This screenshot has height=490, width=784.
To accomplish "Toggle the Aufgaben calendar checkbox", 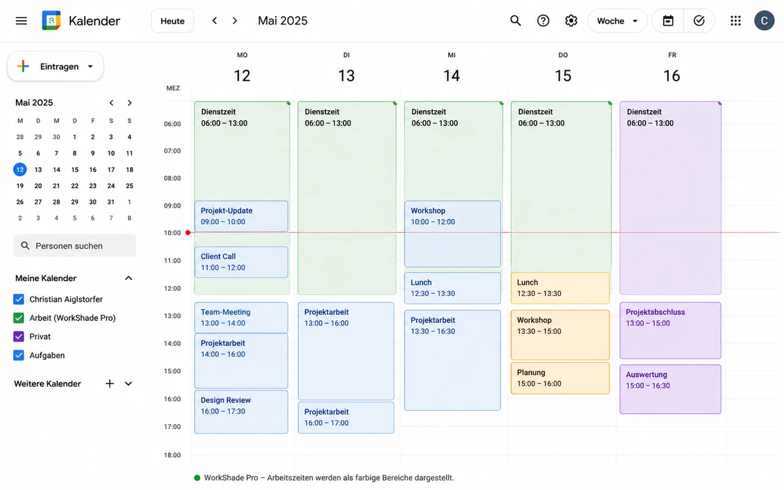I will pyautogui.click(x=19, y=355).
